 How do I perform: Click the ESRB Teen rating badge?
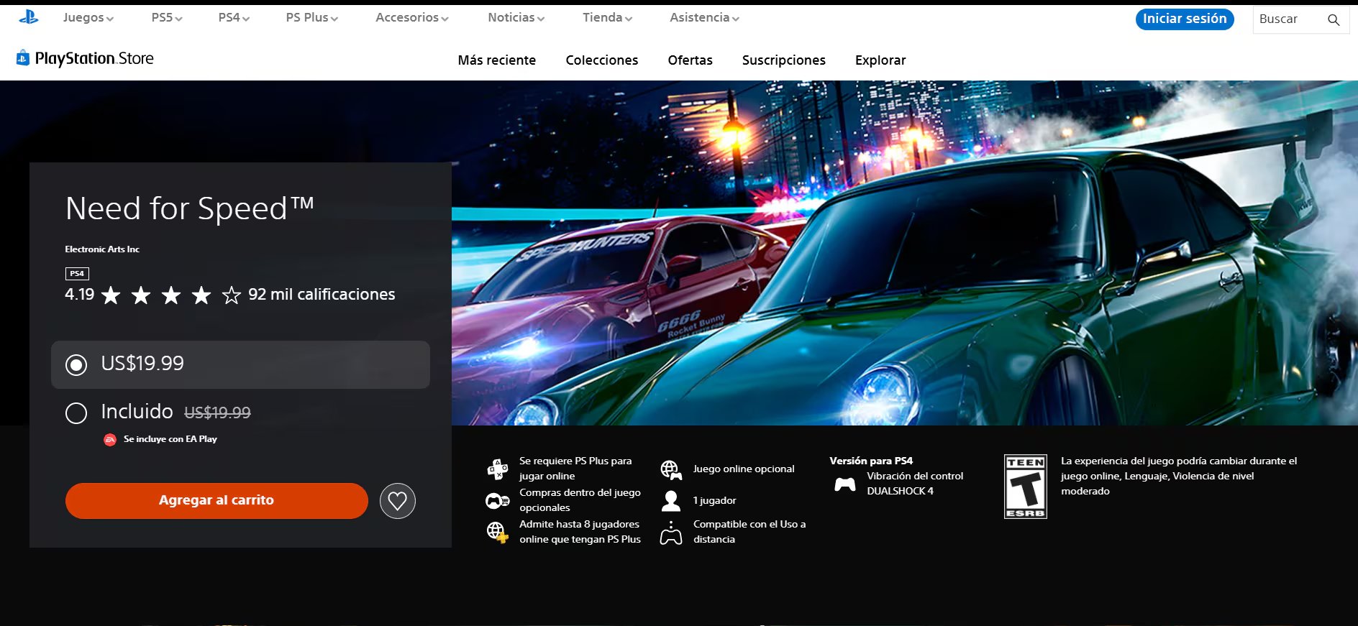(1026, 487)
